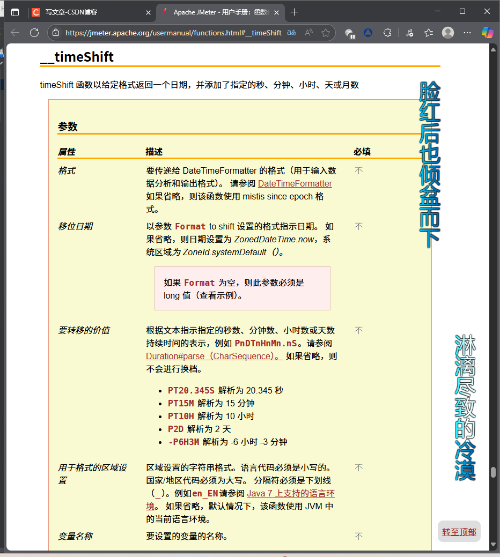Open the Copilot sidebar

click(487, 33)
